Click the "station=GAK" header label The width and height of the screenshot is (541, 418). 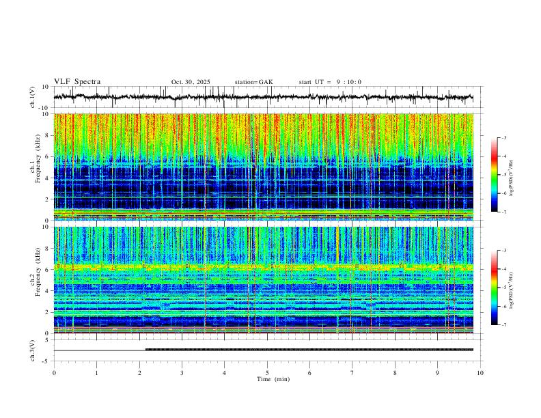coord(253,82)
